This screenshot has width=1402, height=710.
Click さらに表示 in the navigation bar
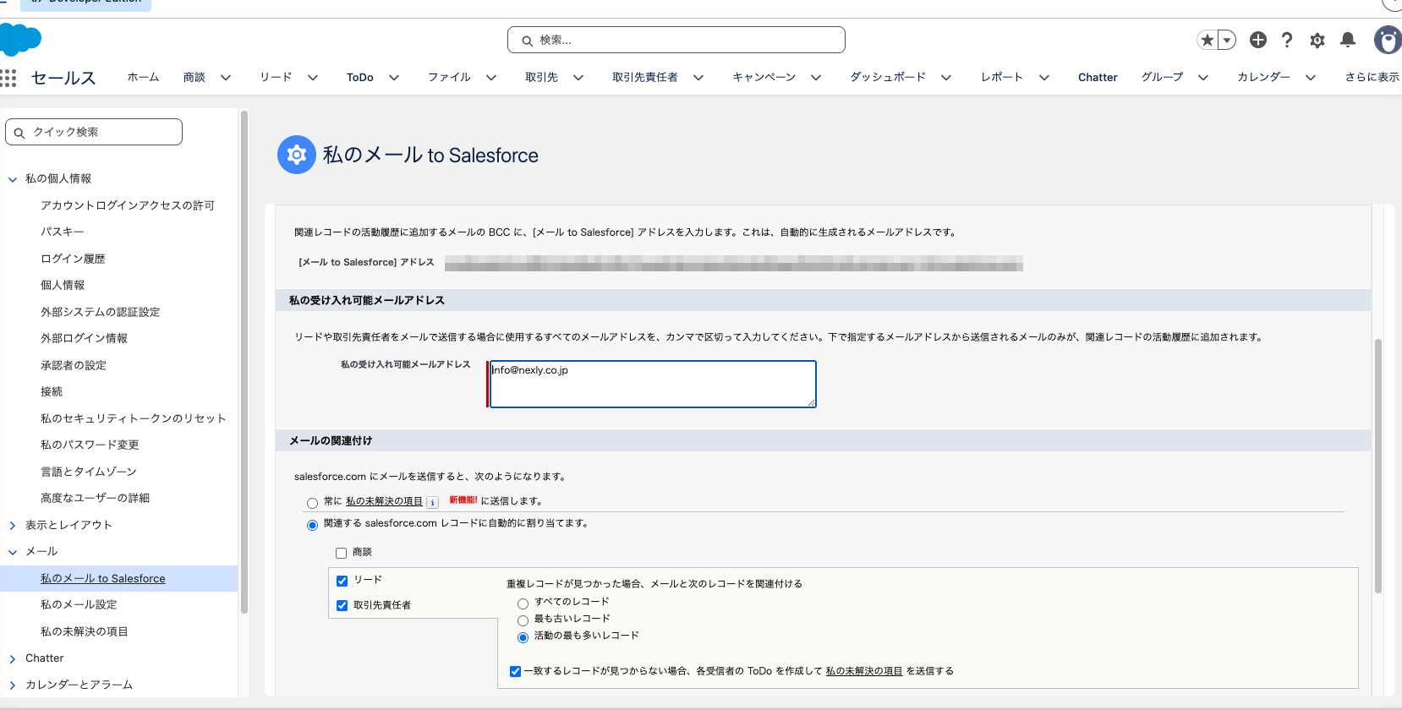[1372, 77]
